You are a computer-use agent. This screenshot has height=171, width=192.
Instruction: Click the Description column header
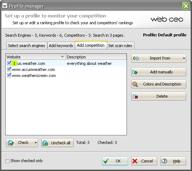pos(96,57)
